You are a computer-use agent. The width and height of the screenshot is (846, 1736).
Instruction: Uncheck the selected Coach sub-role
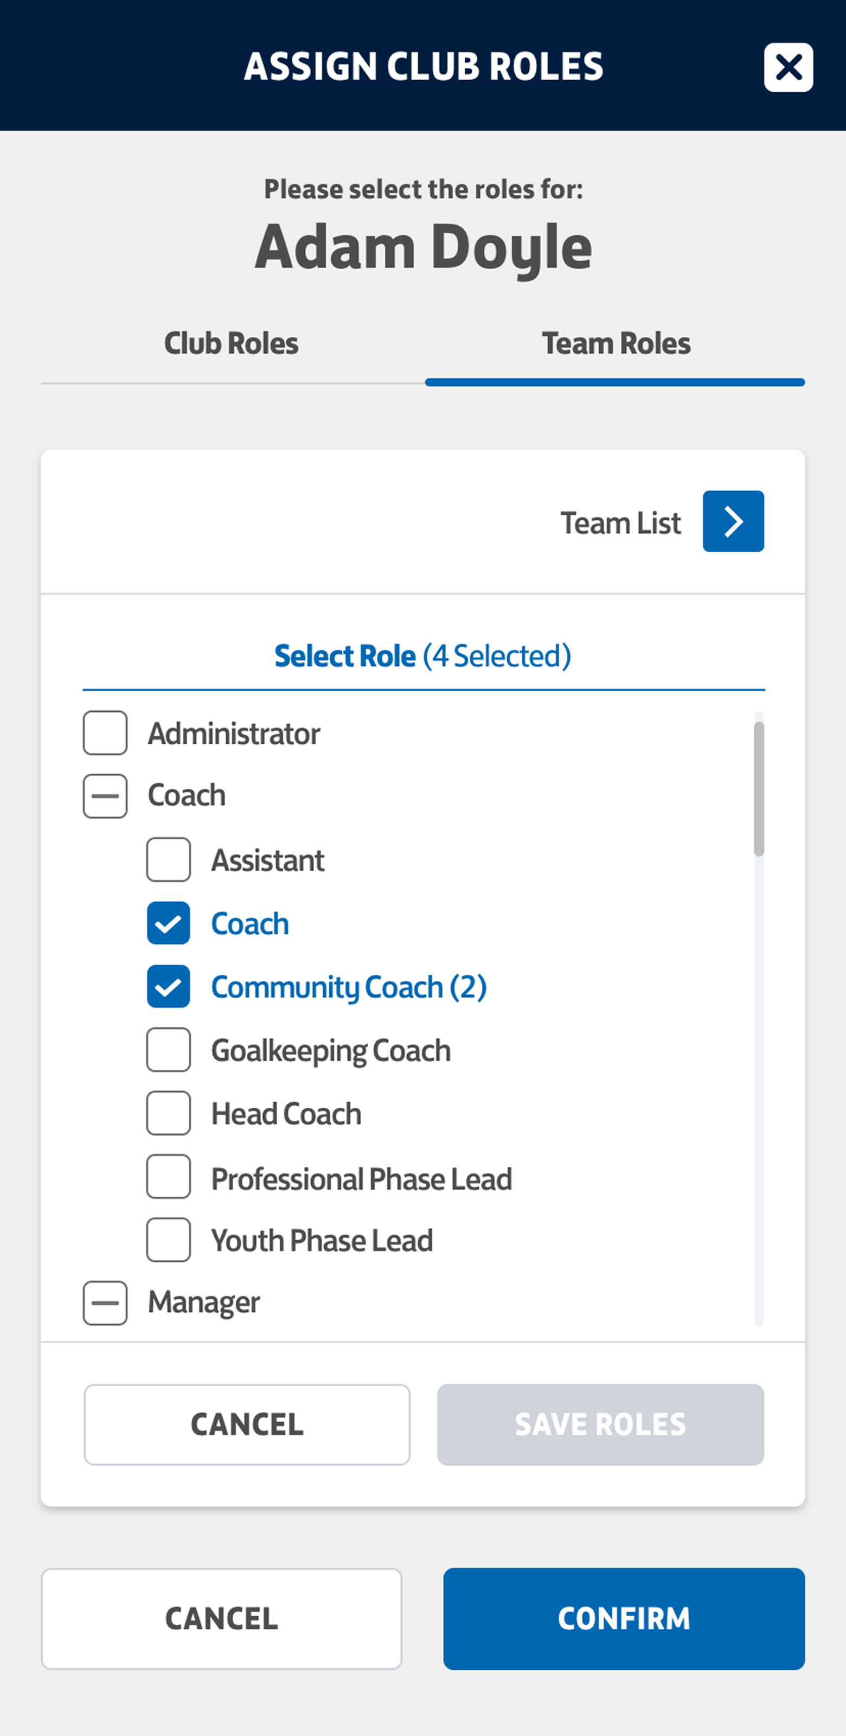[169, 923]
